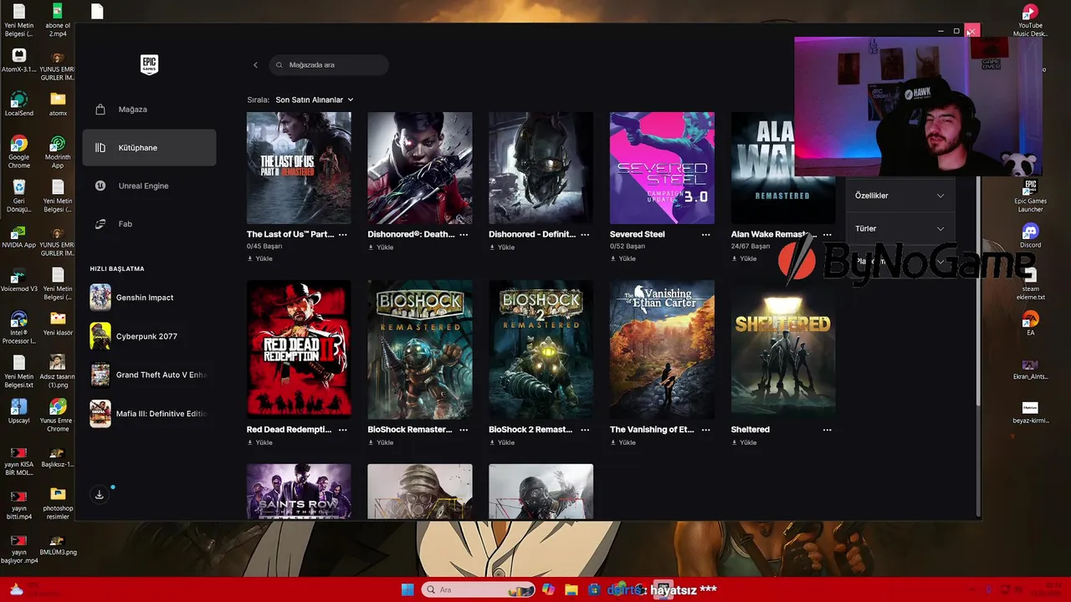Select Voicemod V3 desktop shortcut
Image resolution: width=1071 pixels, height=602 pixels.
tap(18, 280)
